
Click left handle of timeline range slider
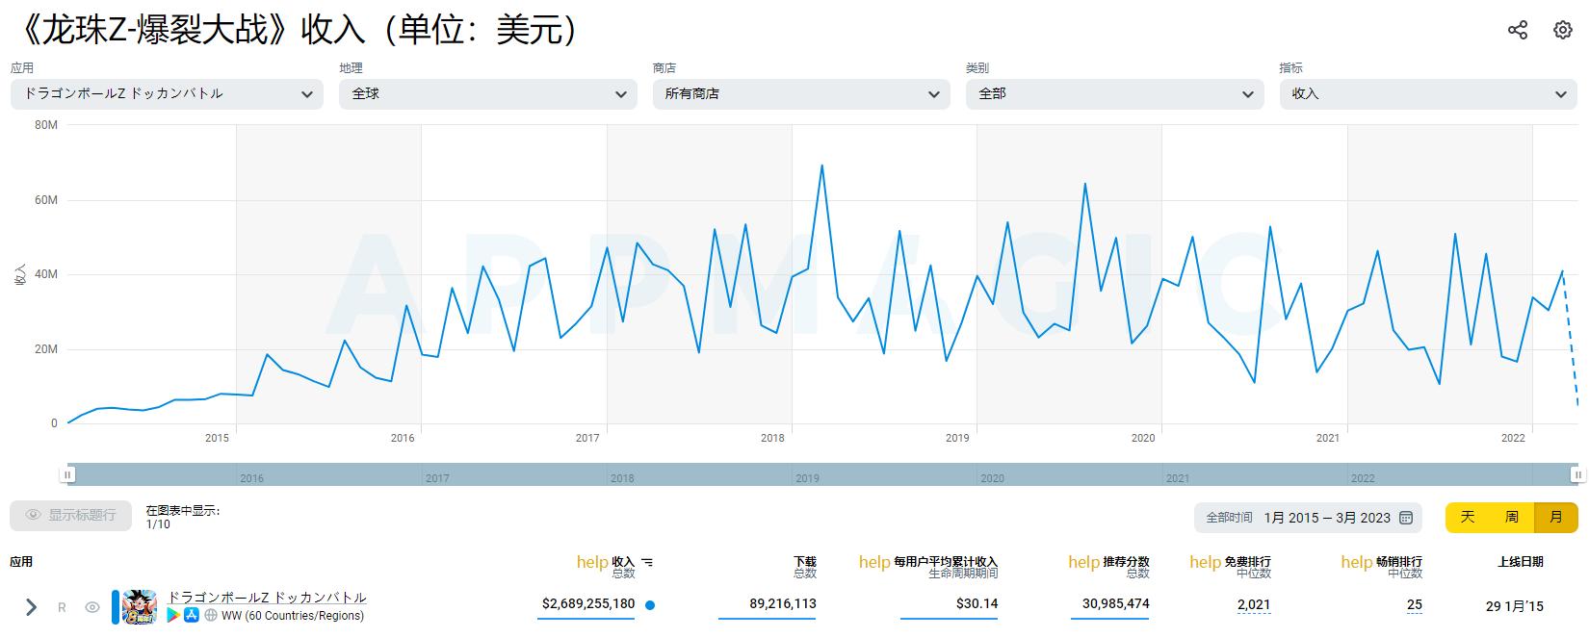coord(67,474)
